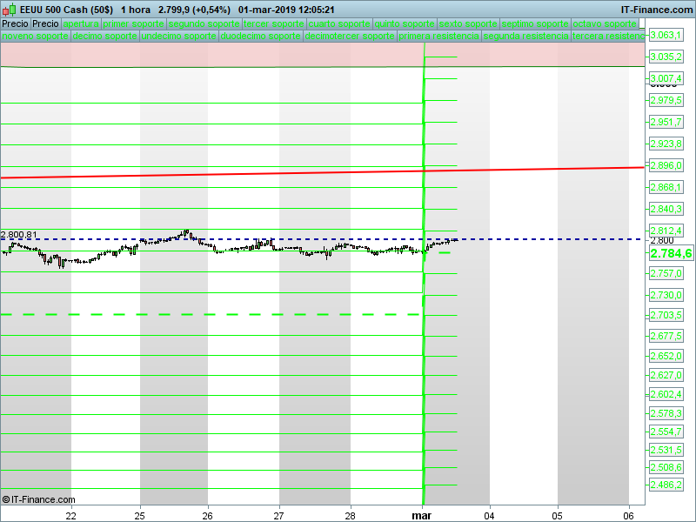Click the segundo soporte label

(203, 23)
